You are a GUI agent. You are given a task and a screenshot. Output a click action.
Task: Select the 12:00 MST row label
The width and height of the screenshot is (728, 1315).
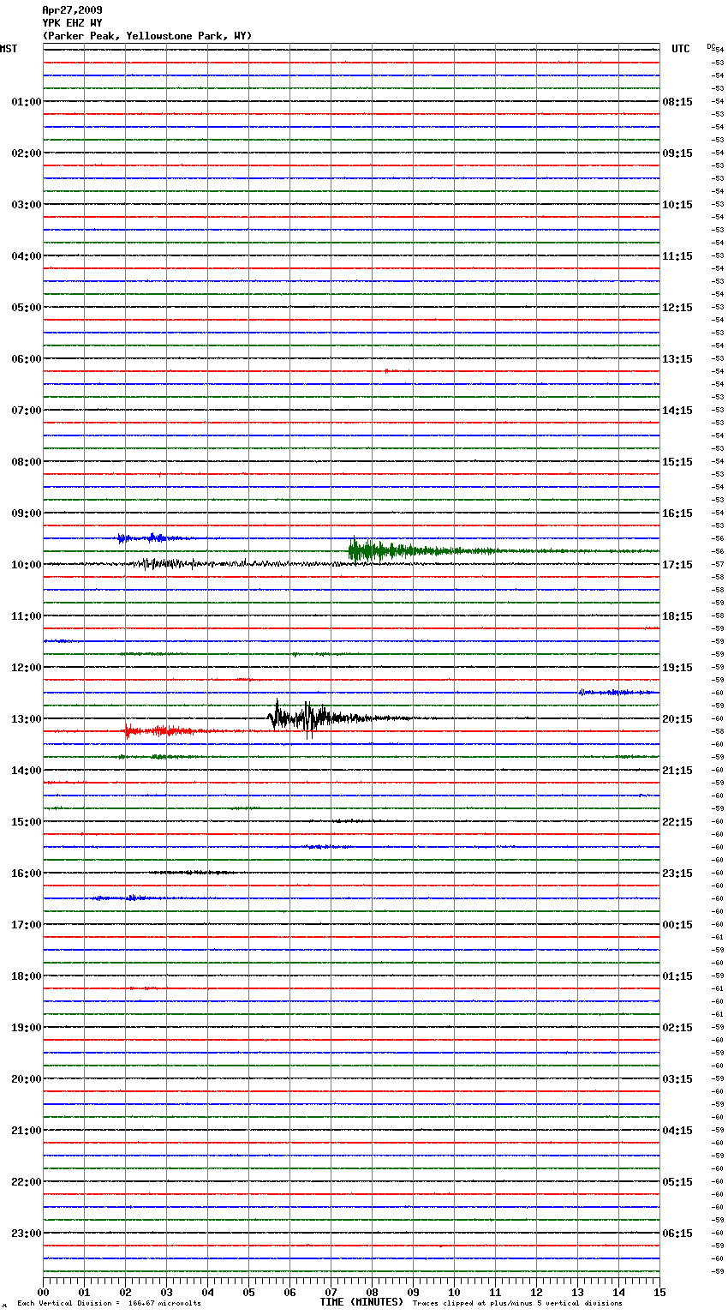click(x=27, y=668)
